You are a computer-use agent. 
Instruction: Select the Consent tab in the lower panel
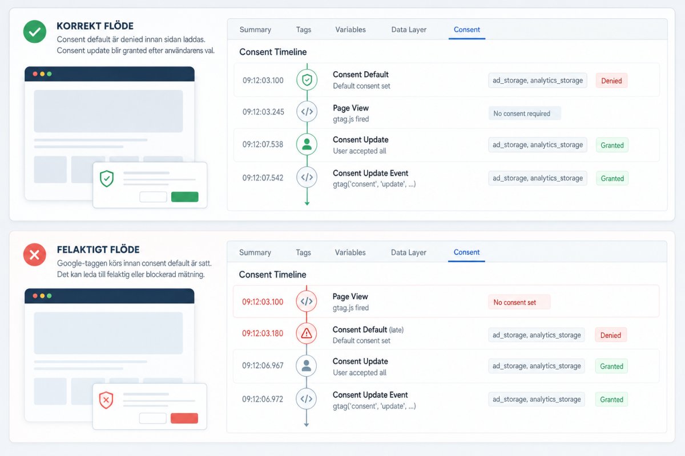466,253
